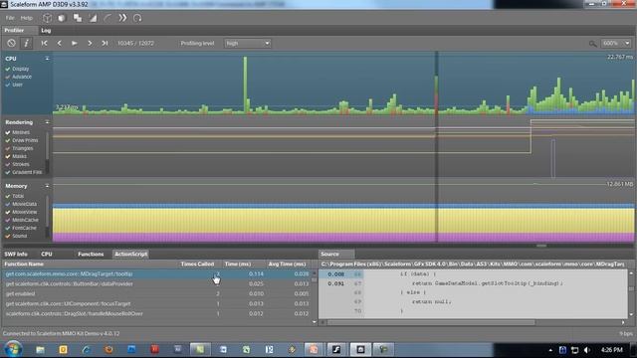Click the circle-slash clear profile icon
Screen dimensions: 637x358
(x=11, y=43)
